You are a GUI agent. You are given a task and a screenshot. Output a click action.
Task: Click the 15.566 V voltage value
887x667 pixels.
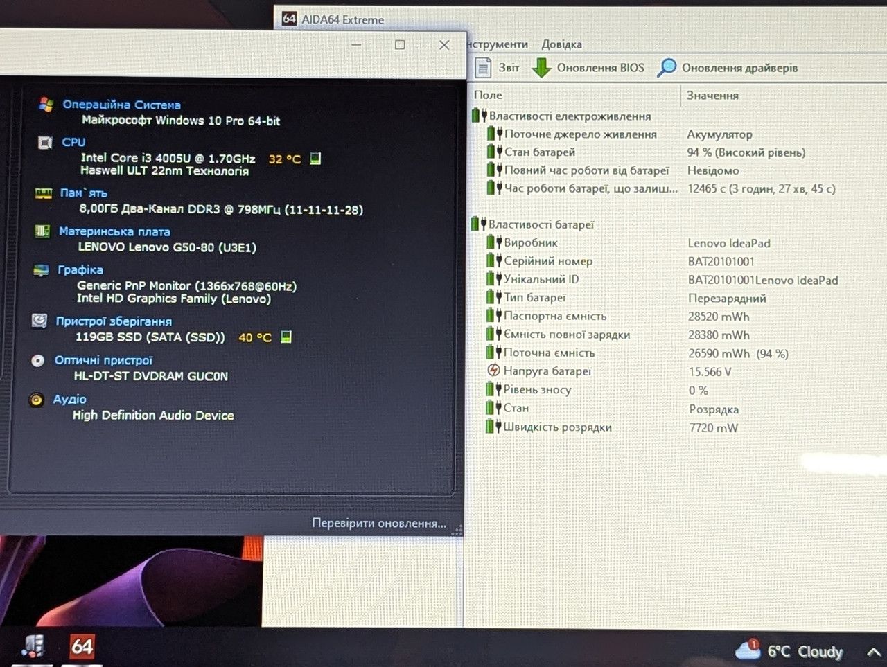(710, 372)
